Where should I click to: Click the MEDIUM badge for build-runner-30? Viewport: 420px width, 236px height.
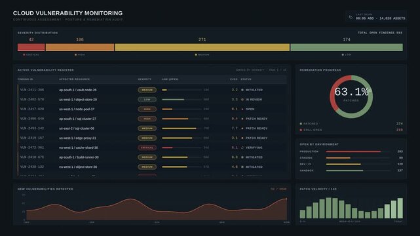coord(147,157)
